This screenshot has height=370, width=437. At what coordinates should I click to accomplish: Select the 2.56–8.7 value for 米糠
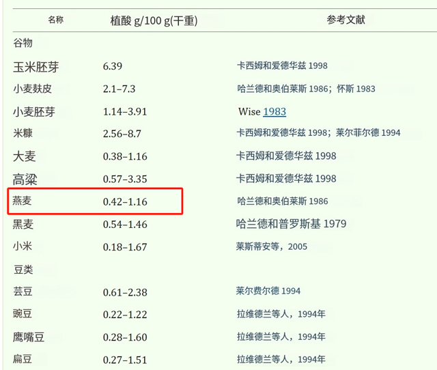pyautogui.click(x=122, y=134)
